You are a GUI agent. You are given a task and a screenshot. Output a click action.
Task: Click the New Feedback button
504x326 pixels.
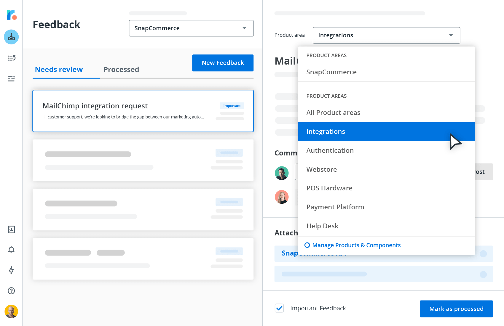223,63
